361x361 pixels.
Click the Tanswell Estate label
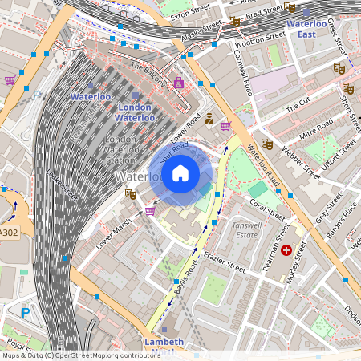pos(247,230)
